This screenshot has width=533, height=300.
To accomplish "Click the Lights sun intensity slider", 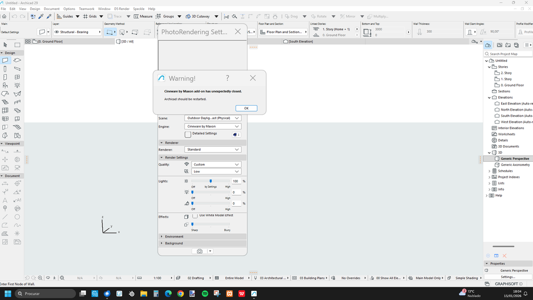I will pyautogui.click(x=211, y=181).
